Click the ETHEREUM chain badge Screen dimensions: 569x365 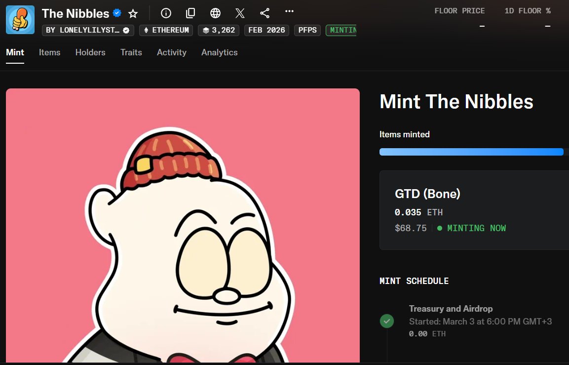(166, 30)
